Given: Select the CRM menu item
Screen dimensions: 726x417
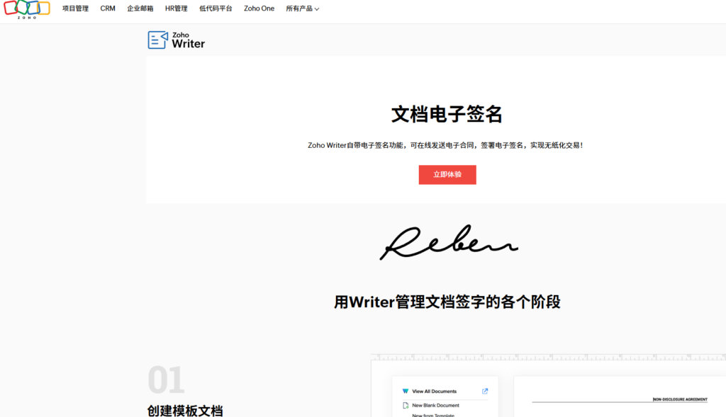Looking at the screenshot, I should pos(107,8).
